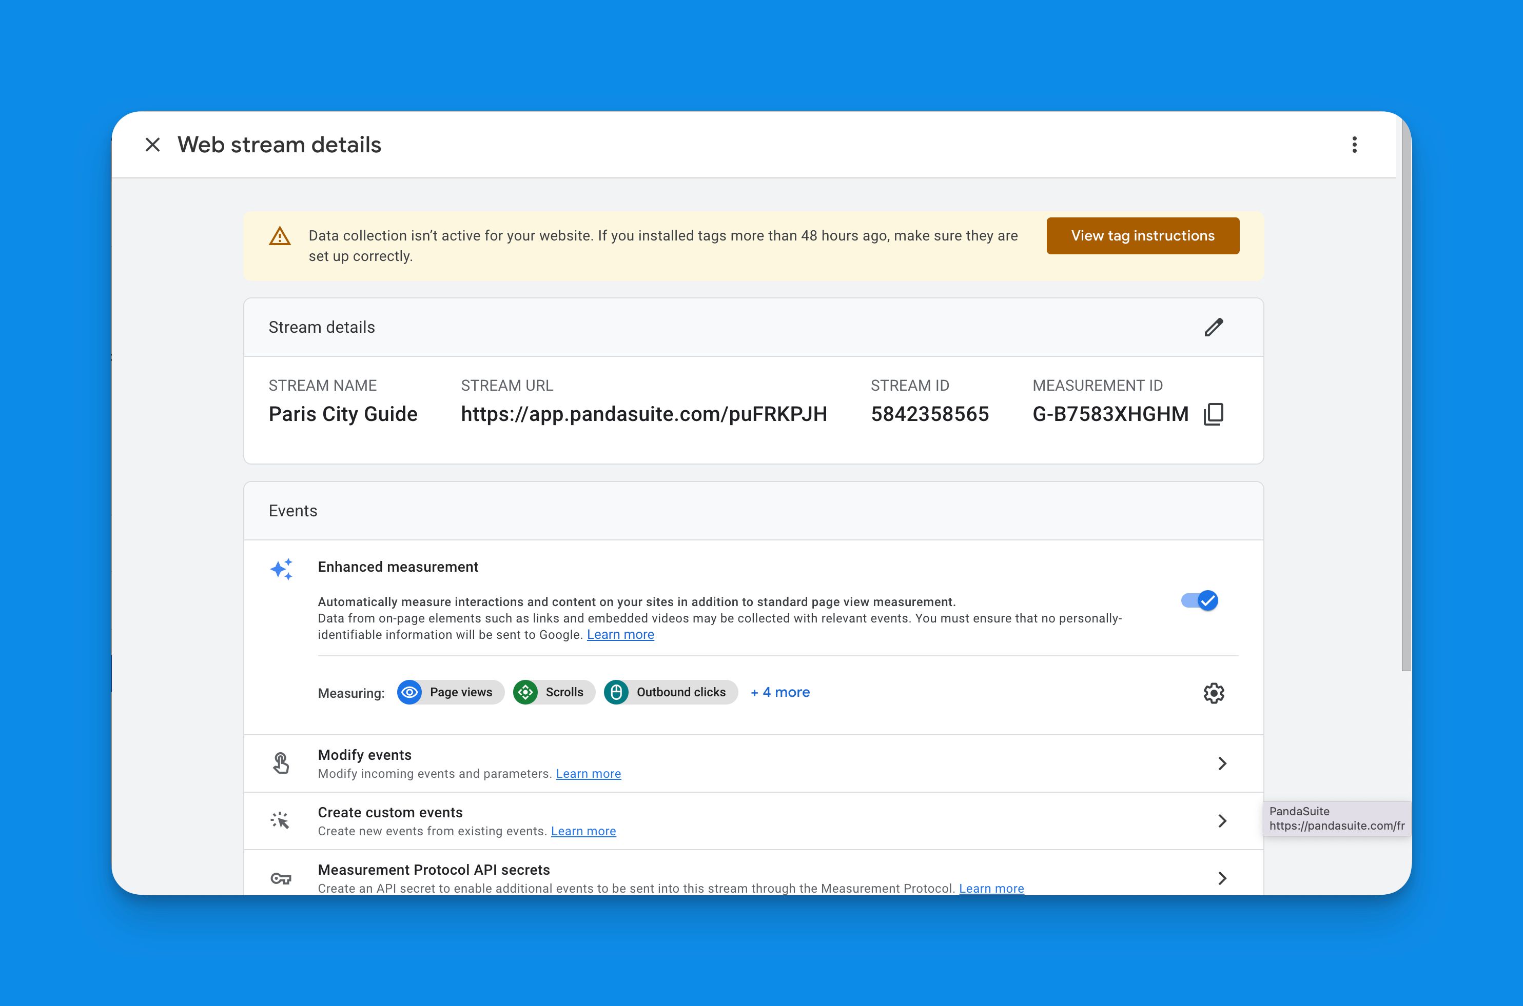
Task: Copy the Measurement ID with copy icon
Action: (1213, 414)
